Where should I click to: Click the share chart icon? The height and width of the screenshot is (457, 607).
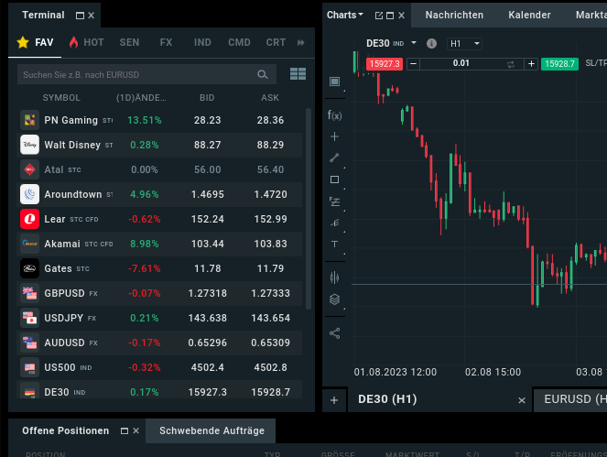pos(334,333)
